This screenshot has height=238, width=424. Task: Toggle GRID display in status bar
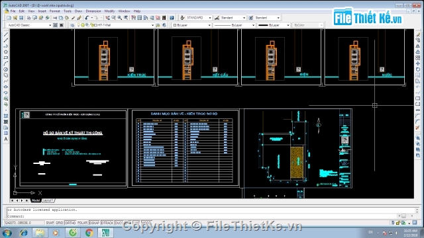coord(59,223)
